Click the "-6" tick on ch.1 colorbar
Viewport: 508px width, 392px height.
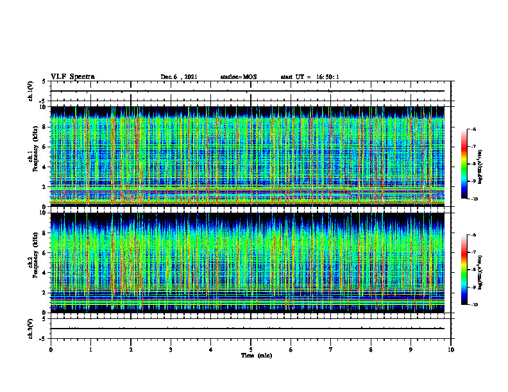point(473,129)
